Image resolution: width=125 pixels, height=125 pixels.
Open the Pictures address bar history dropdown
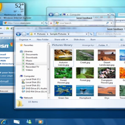(x=87, y=34)
